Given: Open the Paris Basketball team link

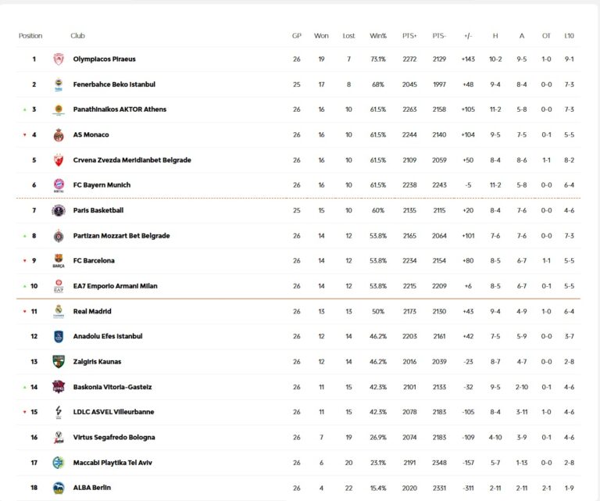Looking at the screenshot, I should coord(98,210).
